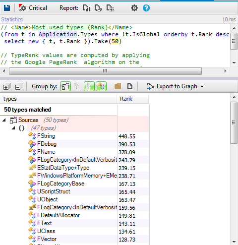The image size is (238, 245).
Task: Open the blue help question mark
Action: [146, 8]
